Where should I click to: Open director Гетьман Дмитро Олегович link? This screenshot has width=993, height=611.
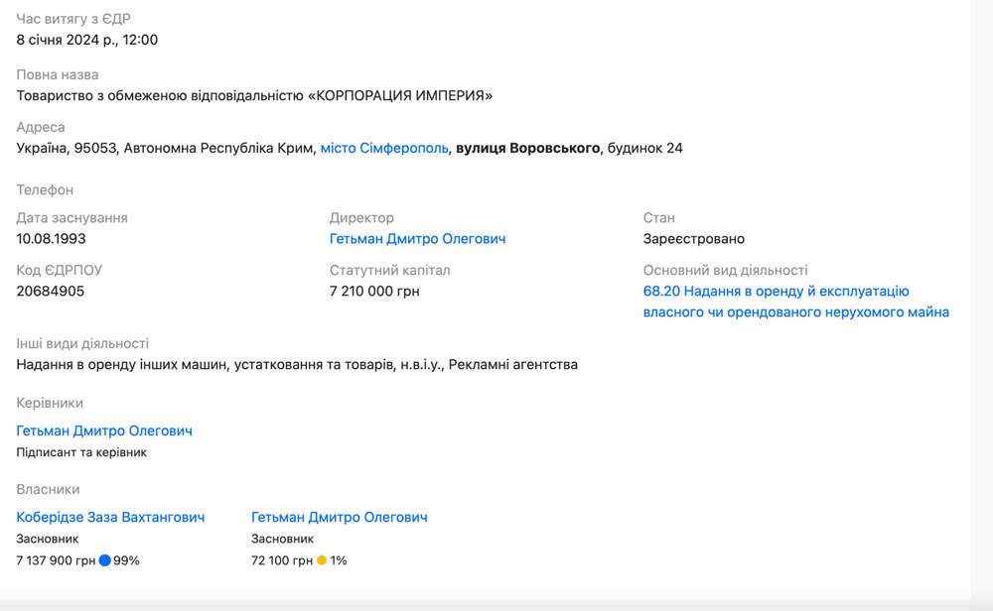417,239
